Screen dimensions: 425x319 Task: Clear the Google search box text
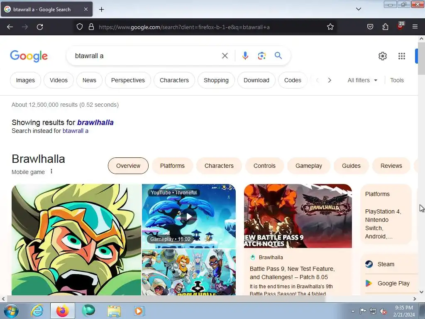coord(225,56)
